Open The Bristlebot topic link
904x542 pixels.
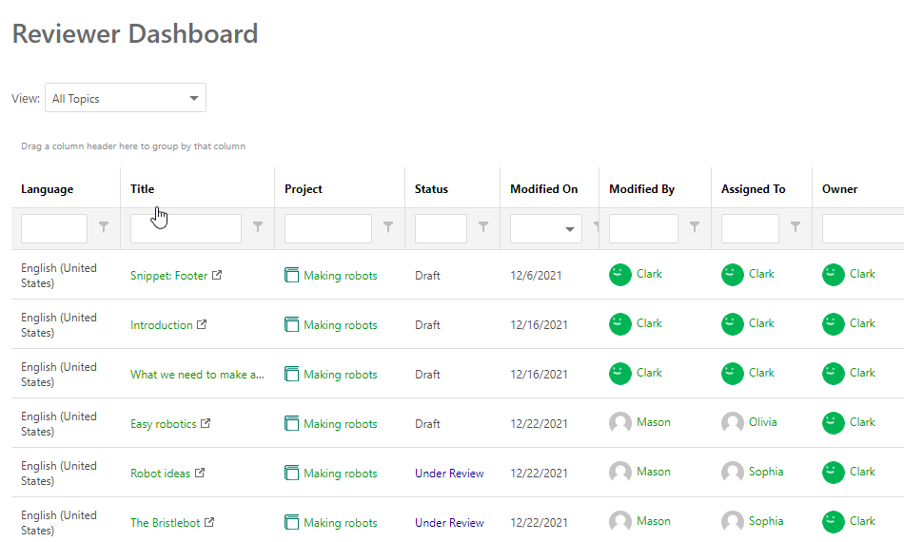point(165,523)
